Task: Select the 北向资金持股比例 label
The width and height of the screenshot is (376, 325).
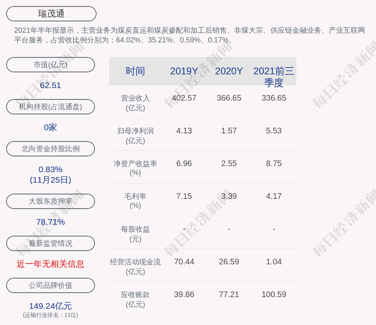Action: click(x=51, y=149)
